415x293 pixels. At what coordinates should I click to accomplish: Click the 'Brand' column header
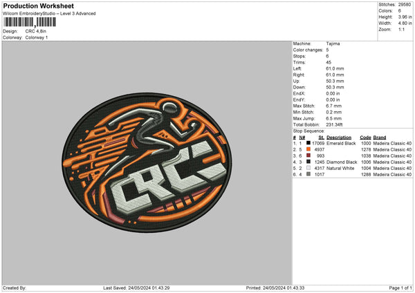380,138
